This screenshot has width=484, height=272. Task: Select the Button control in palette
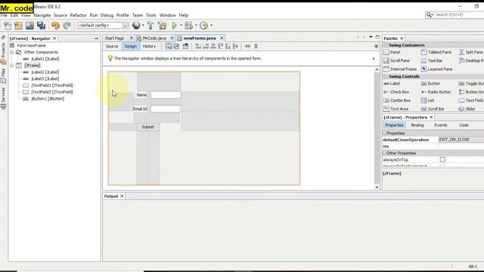click(x=430, y=84)
